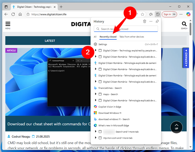195x152 pixels.
Task: Go back with the browser back arrow
Action: (x=6, y=14)
